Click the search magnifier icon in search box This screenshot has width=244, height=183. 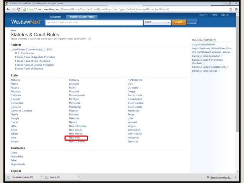pyautogui.click(x=48, y=23)
